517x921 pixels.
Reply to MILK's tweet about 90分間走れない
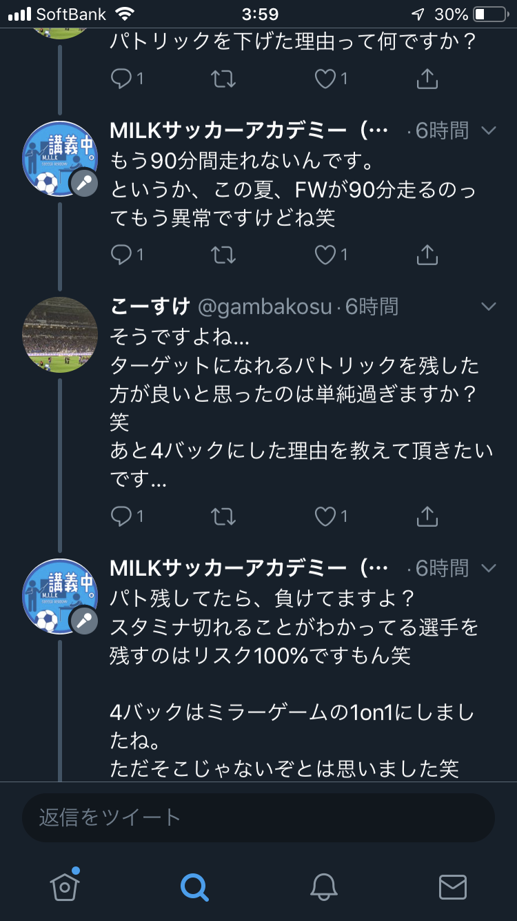pyautogui.click(x=122, y=255)
